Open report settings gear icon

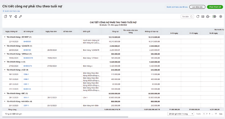(221, 17)
